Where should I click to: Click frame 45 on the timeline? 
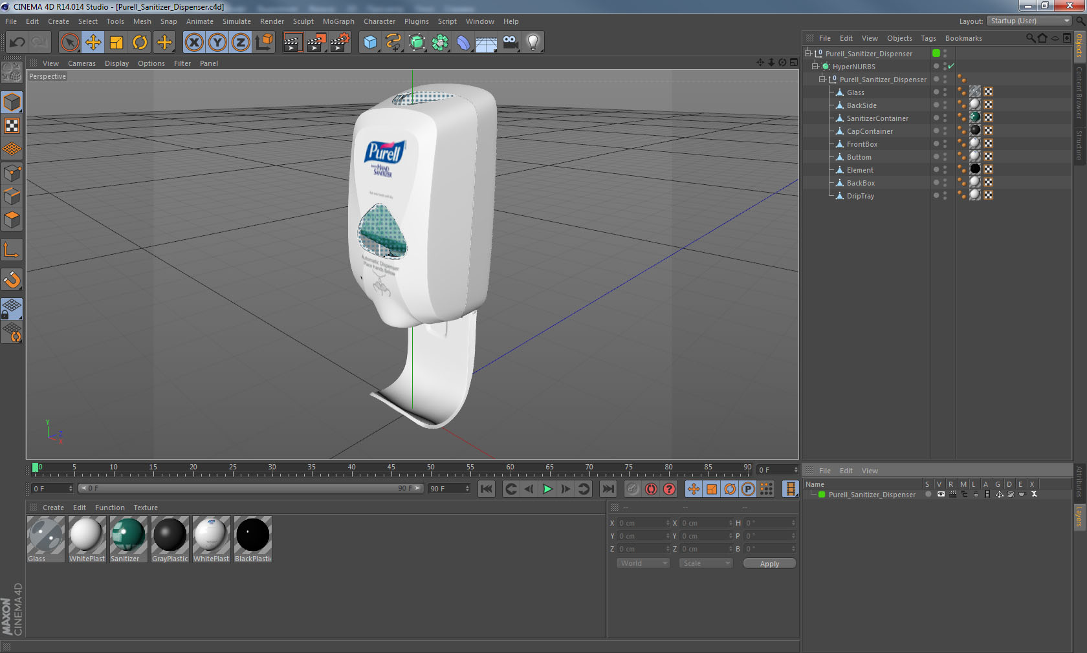(391, 468)
